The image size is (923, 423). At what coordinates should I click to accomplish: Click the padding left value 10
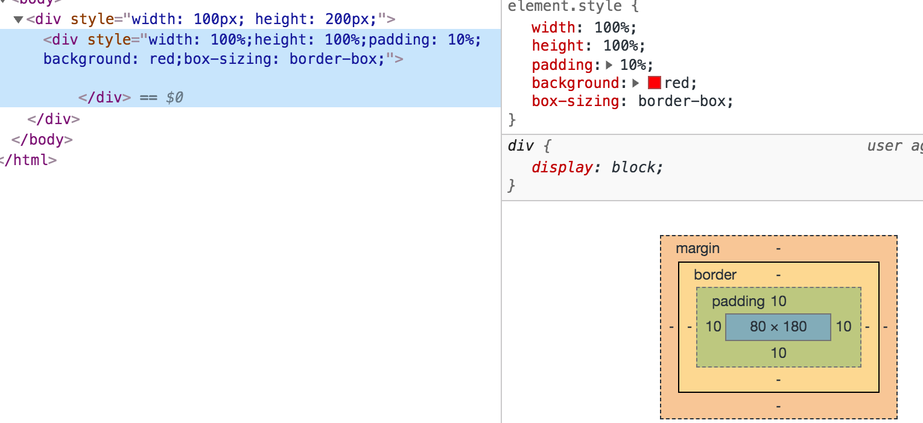click(x=713, y=327)
